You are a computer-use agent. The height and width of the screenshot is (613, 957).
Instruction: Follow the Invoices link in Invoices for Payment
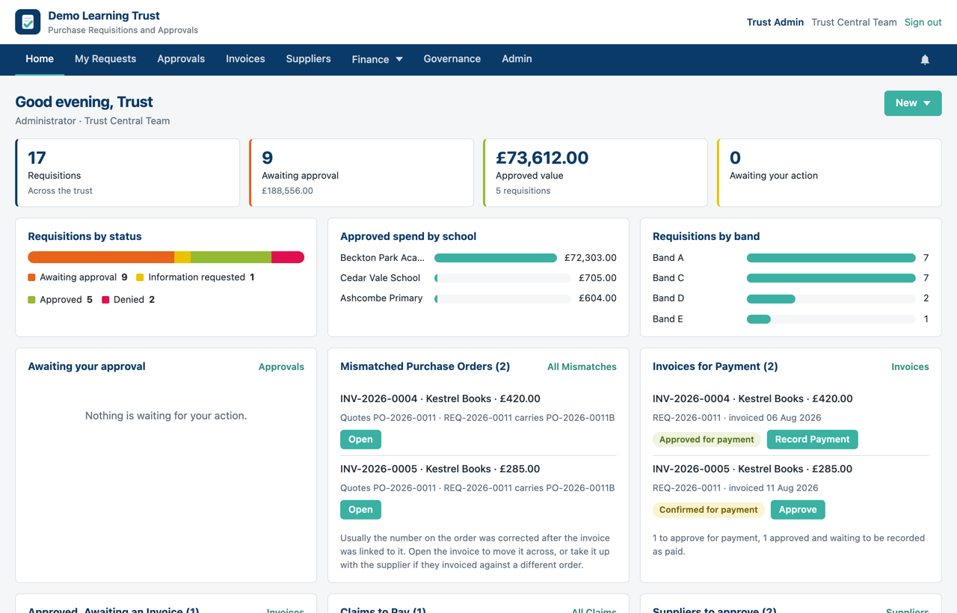(x=910, y=367)
